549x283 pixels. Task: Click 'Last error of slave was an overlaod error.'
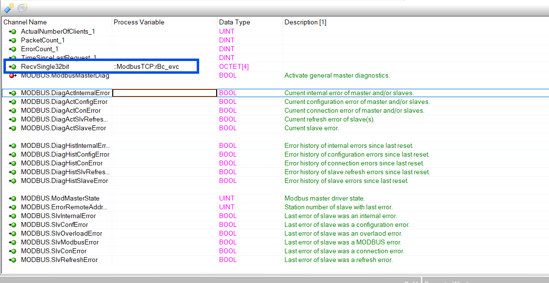(344, 234)
